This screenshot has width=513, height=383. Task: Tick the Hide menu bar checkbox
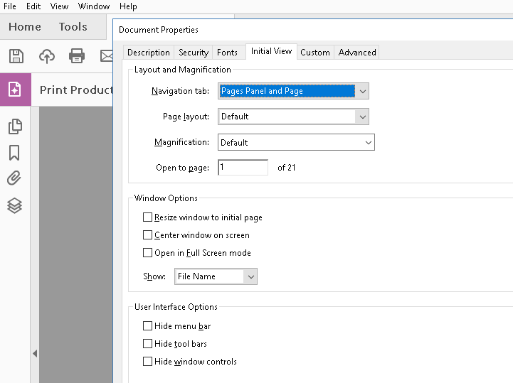[147, 326]
